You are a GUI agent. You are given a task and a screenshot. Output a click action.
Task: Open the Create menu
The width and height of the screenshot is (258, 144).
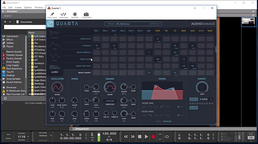tap(18, 7)
